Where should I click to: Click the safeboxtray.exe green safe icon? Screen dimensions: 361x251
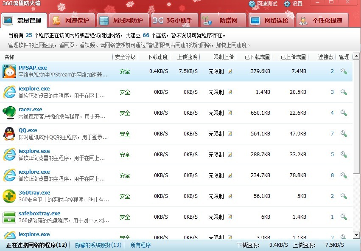(9, 217)
